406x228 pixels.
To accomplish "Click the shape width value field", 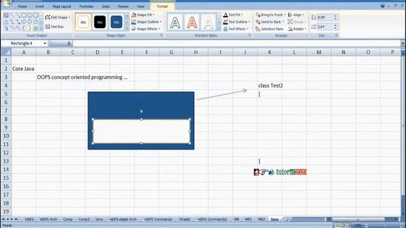I will click(325, 27).
